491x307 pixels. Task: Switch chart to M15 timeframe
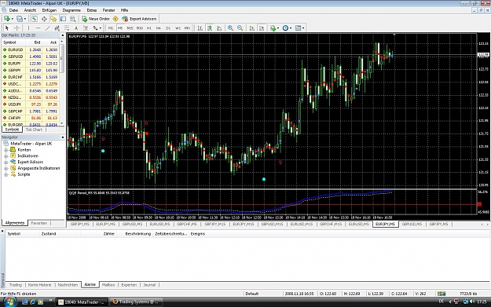130,28
